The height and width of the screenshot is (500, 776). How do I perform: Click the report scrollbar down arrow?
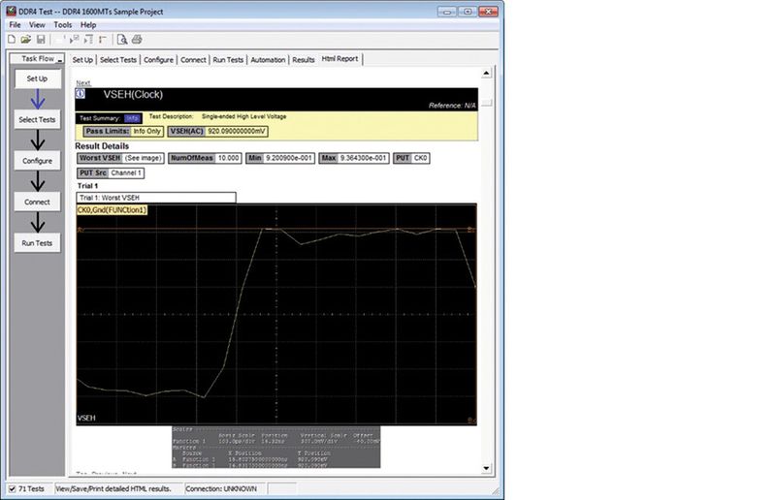487,468
